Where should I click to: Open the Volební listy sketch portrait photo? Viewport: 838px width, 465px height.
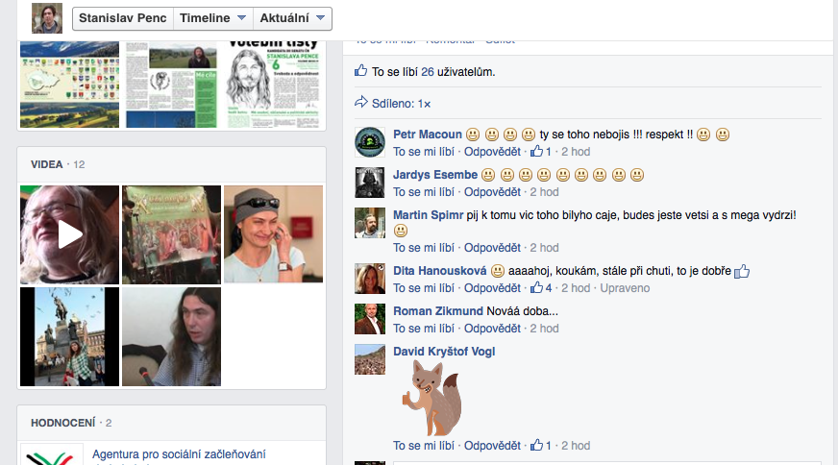tap(273, 85)
